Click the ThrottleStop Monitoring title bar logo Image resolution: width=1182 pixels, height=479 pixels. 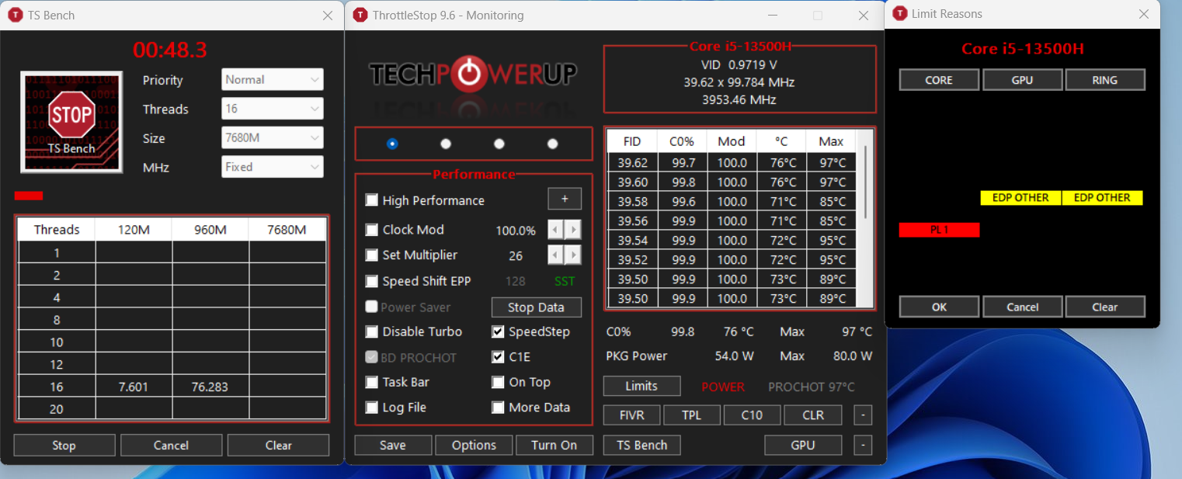pyautogui.click(x=360, y=15)
